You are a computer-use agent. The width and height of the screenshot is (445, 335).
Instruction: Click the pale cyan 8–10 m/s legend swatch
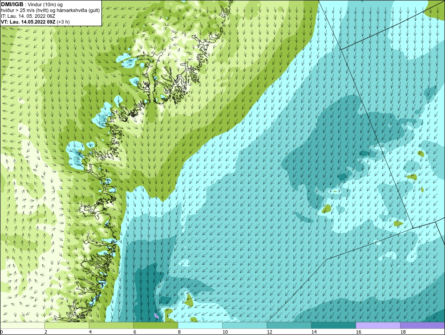pyautogui.click(x=200, y=325)
